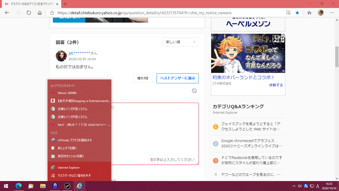Click the browser refresh button
This screenshot has height=191, width=339.
29,13
